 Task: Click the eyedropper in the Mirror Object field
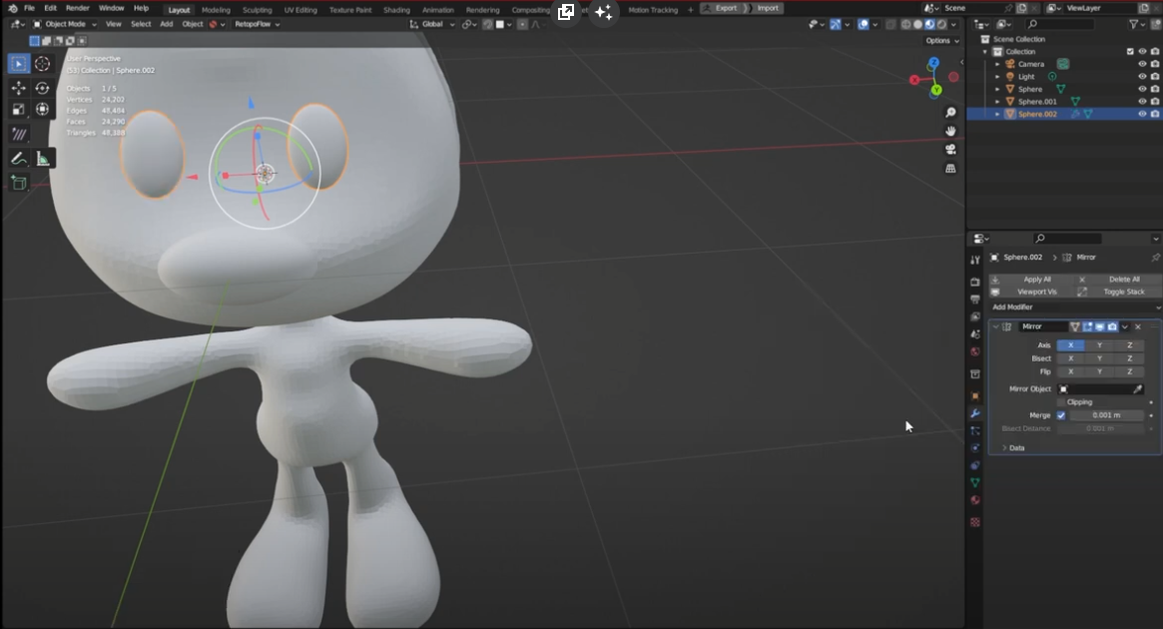click(1137, 389)
